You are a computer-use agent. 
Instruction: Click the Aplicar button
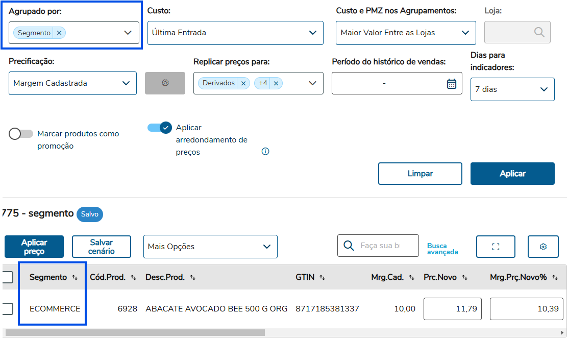click(512, 174)
